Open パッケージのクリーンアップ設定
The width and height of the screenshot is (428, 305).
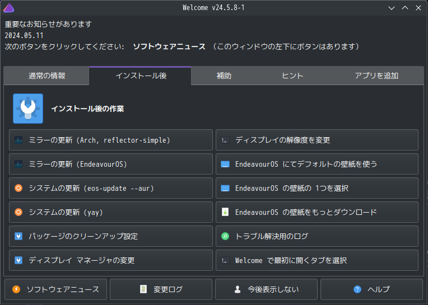coord(111,236)
